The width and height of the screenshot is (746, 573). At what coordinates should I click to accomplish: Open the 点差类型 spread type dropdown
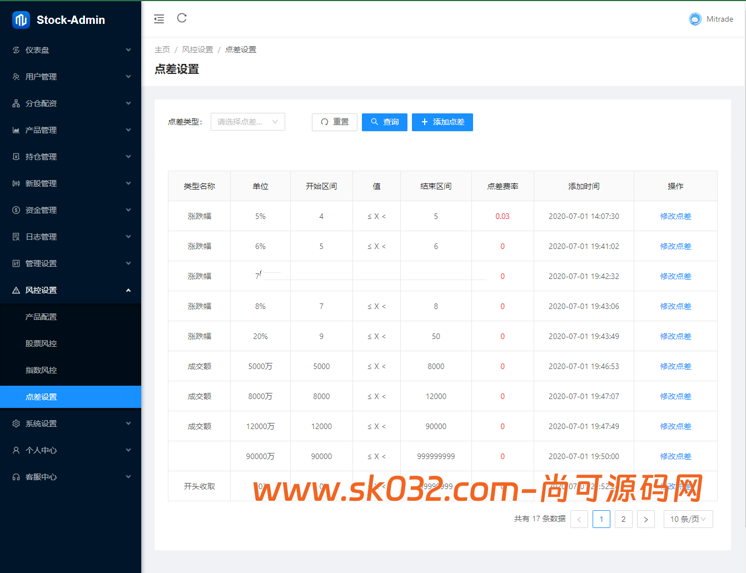(x=247, y=122)
